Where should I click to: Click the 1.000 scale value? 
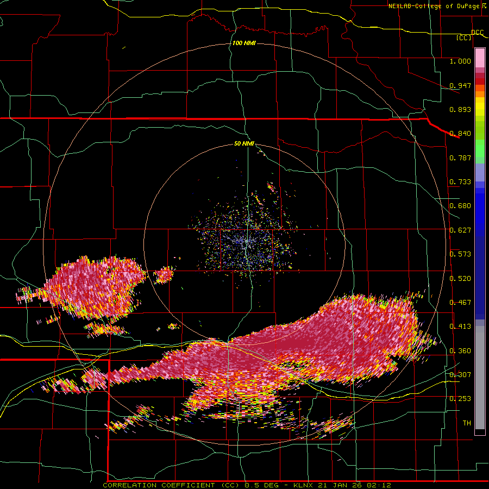point(460,61)
